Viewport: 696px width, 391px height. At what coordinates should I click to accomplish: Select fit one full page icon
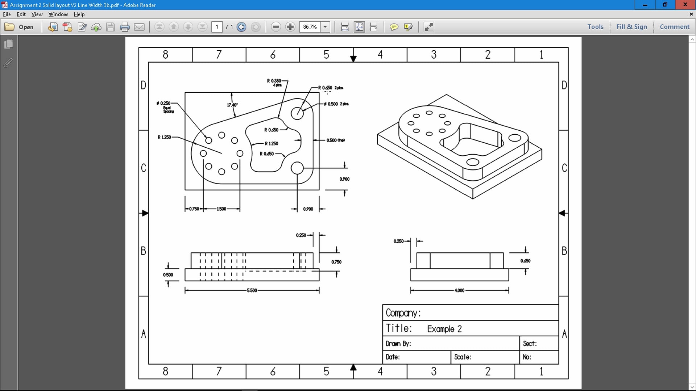point(359,27)
